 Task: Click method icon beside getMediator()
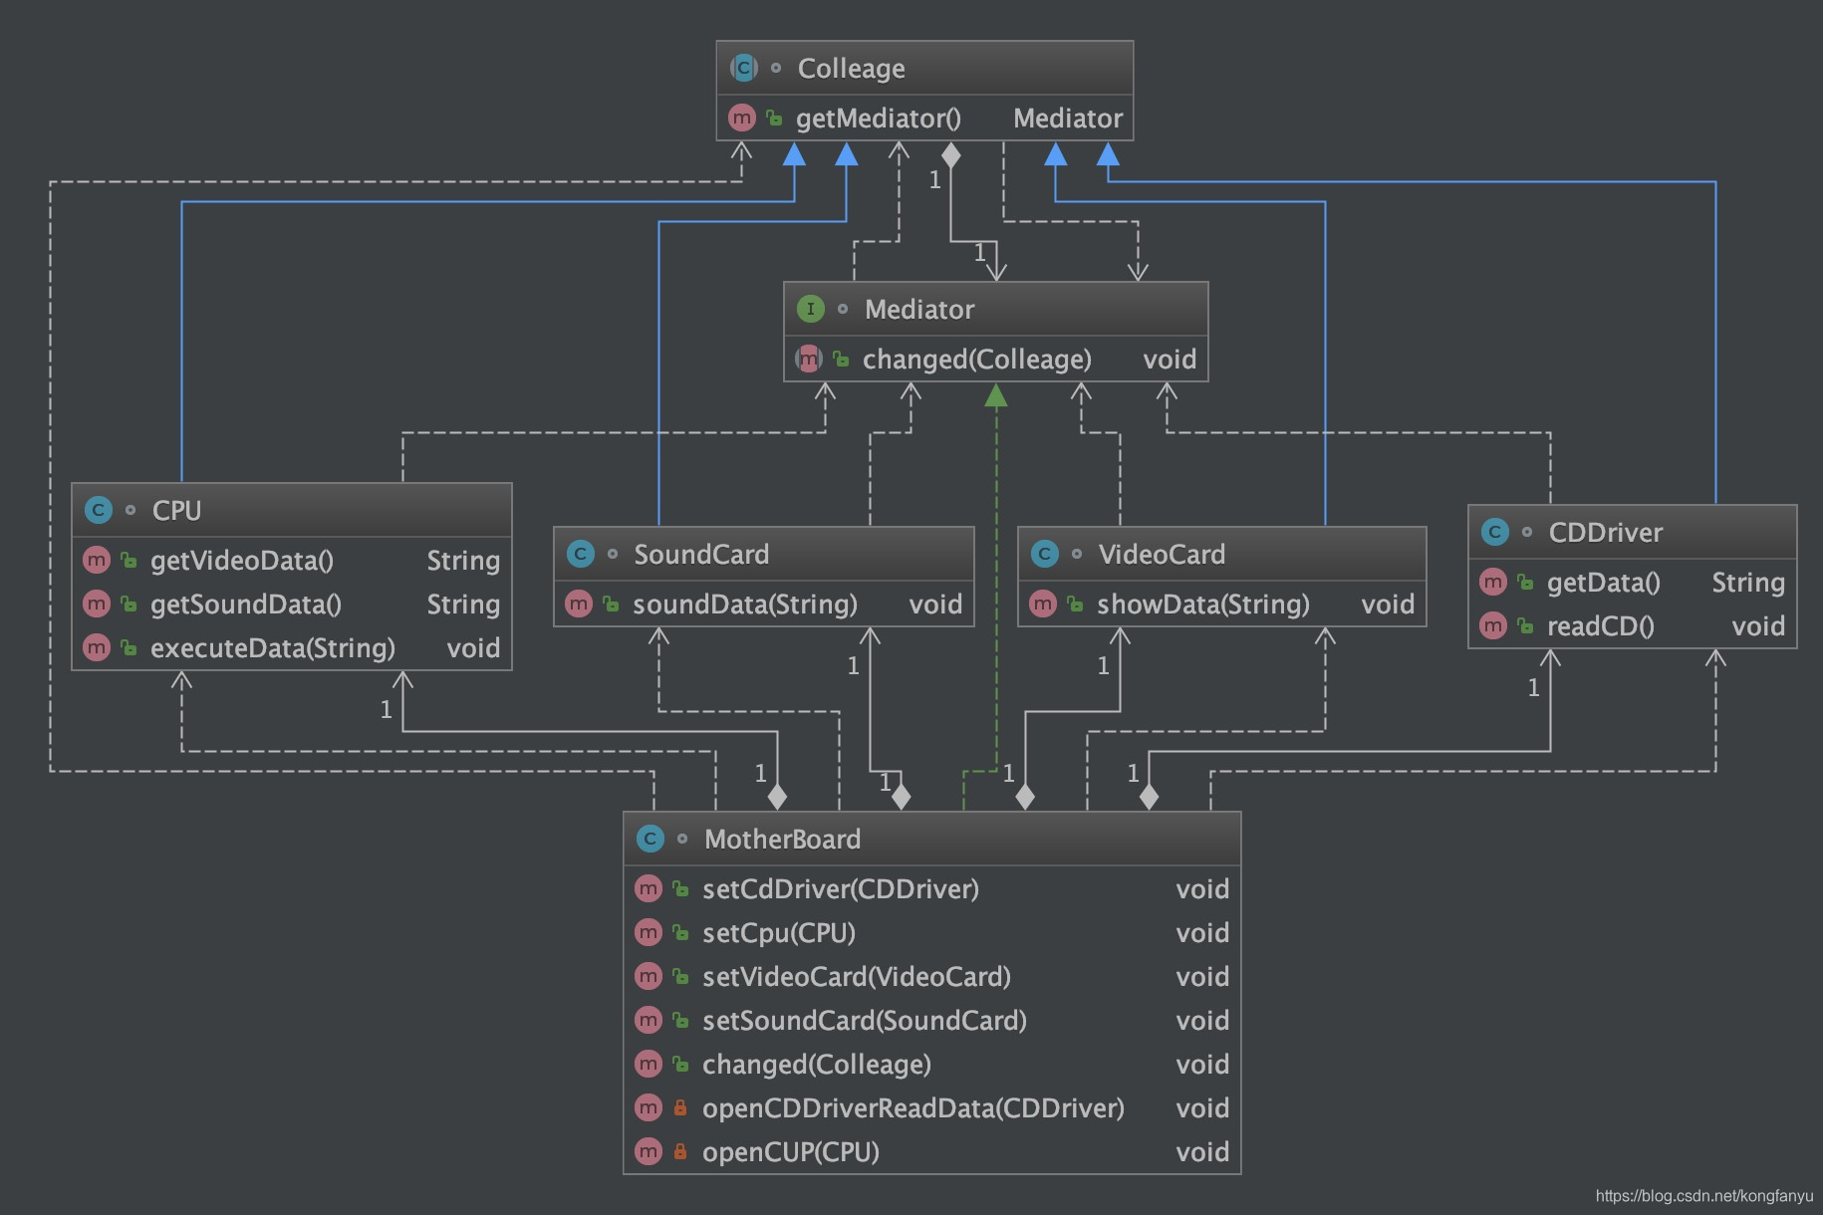pyautogui.click(x=741, y=118)
